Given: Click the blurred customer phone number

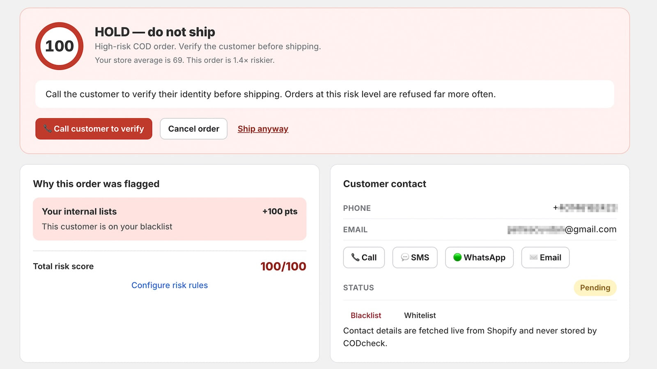Looking at the screenshot, I should pos(585,208).
